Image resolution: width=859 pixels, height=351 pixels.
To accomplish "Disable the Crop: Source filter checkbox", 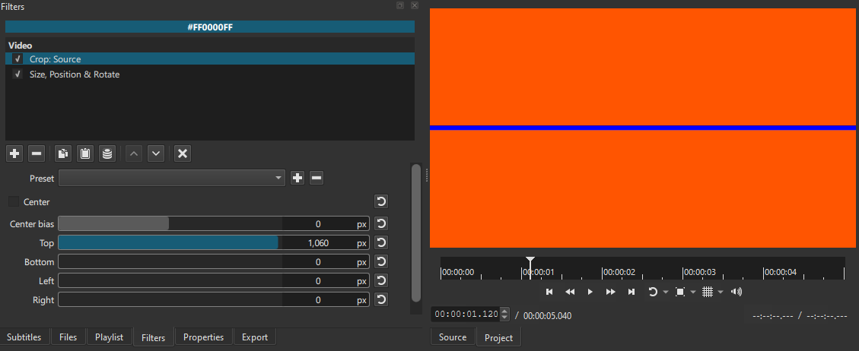I will (x=17, y=59).
